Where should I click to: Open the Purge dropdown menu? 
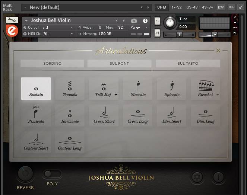(x=139, y=28)
